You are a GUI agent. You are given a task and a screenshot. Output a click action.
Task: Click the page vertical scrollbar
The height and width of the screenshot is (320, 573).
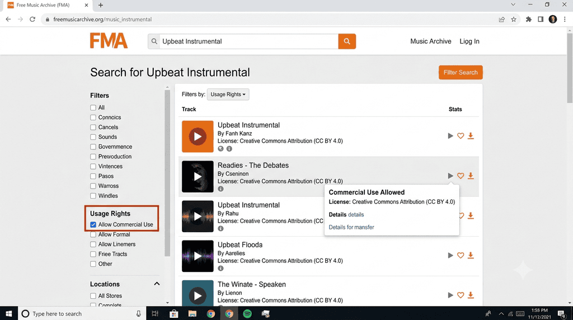pos(569,68)
